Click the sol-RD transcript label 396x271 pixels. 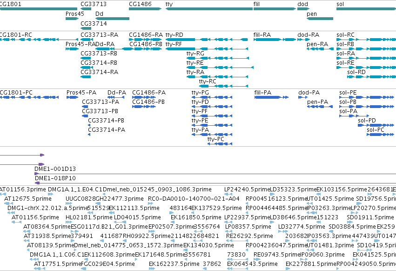click(356, 72)
